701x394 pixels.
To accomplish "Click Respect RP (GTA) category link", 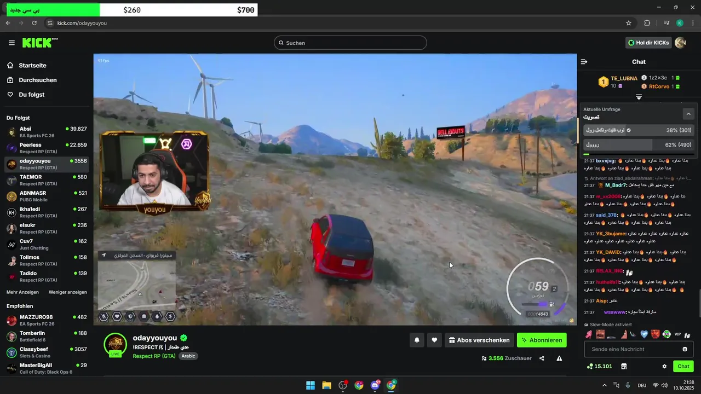I will point(154,356).
